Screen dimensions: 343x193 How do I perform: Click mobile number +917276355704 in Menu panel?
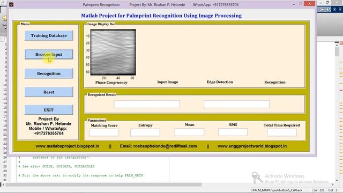point(49,133)
